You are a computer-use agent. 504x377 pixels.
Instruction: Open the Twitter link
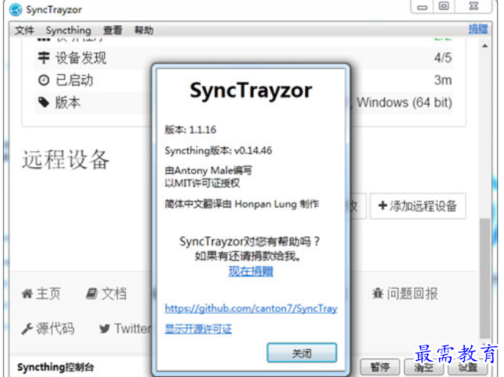click(x=125, y=329)
